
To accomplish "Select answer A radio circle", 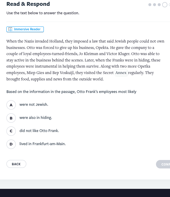I will click(x=11, y=105).
